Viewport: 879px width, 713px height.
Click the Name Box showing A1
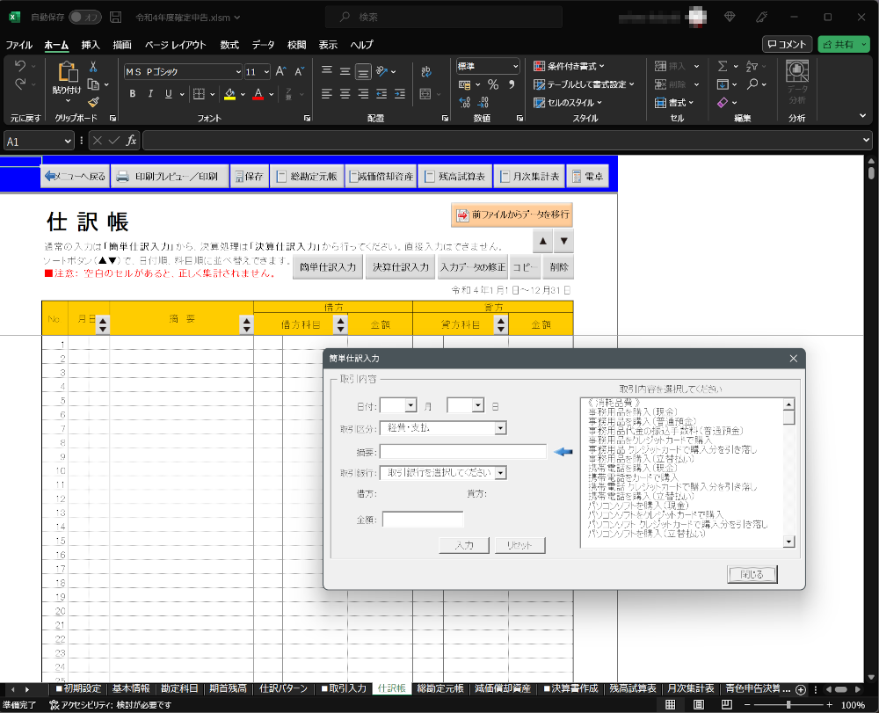[39, 142]
